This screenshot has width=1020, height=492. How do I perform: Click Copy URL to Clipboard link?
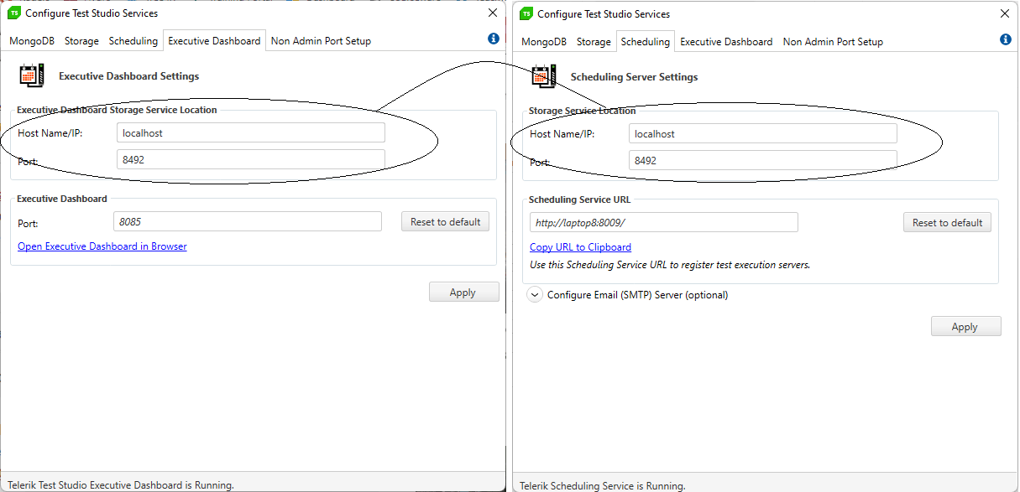click(580, 247)
